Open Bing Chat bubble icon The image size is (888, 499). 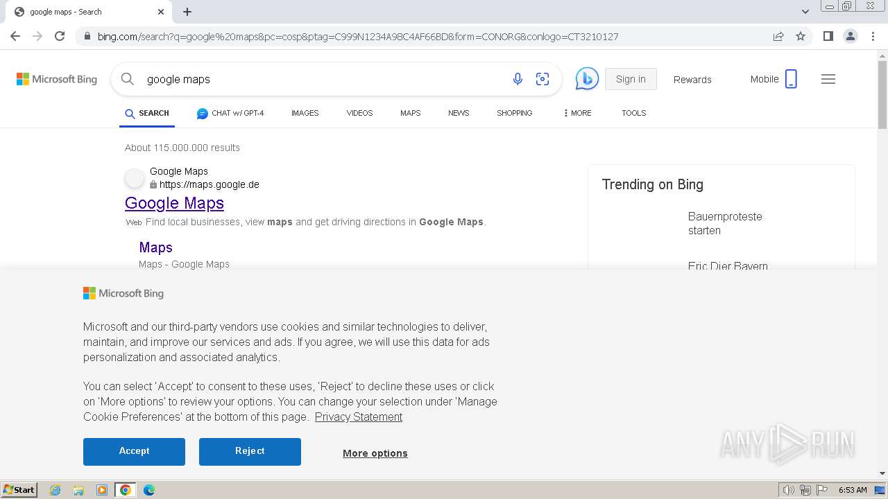click(587, 79)
